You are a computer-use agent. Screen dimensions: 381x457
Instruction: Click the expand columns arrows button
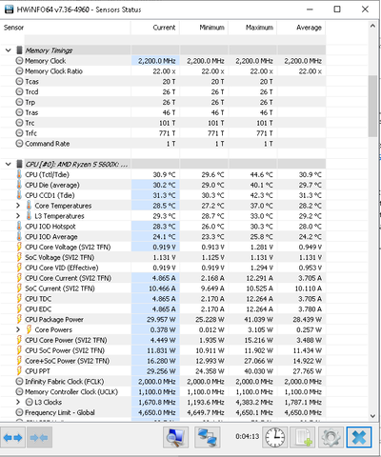click(13, 438)
